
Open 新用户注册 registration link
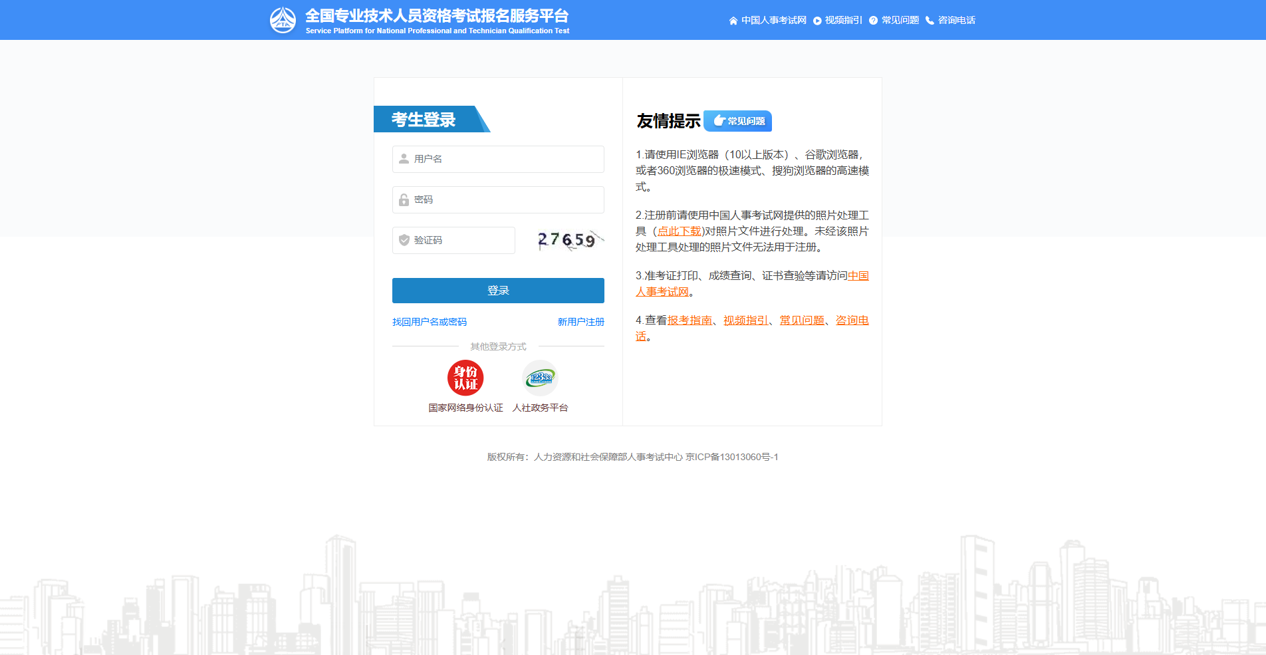pyautogui.click(x=580, y=322)
